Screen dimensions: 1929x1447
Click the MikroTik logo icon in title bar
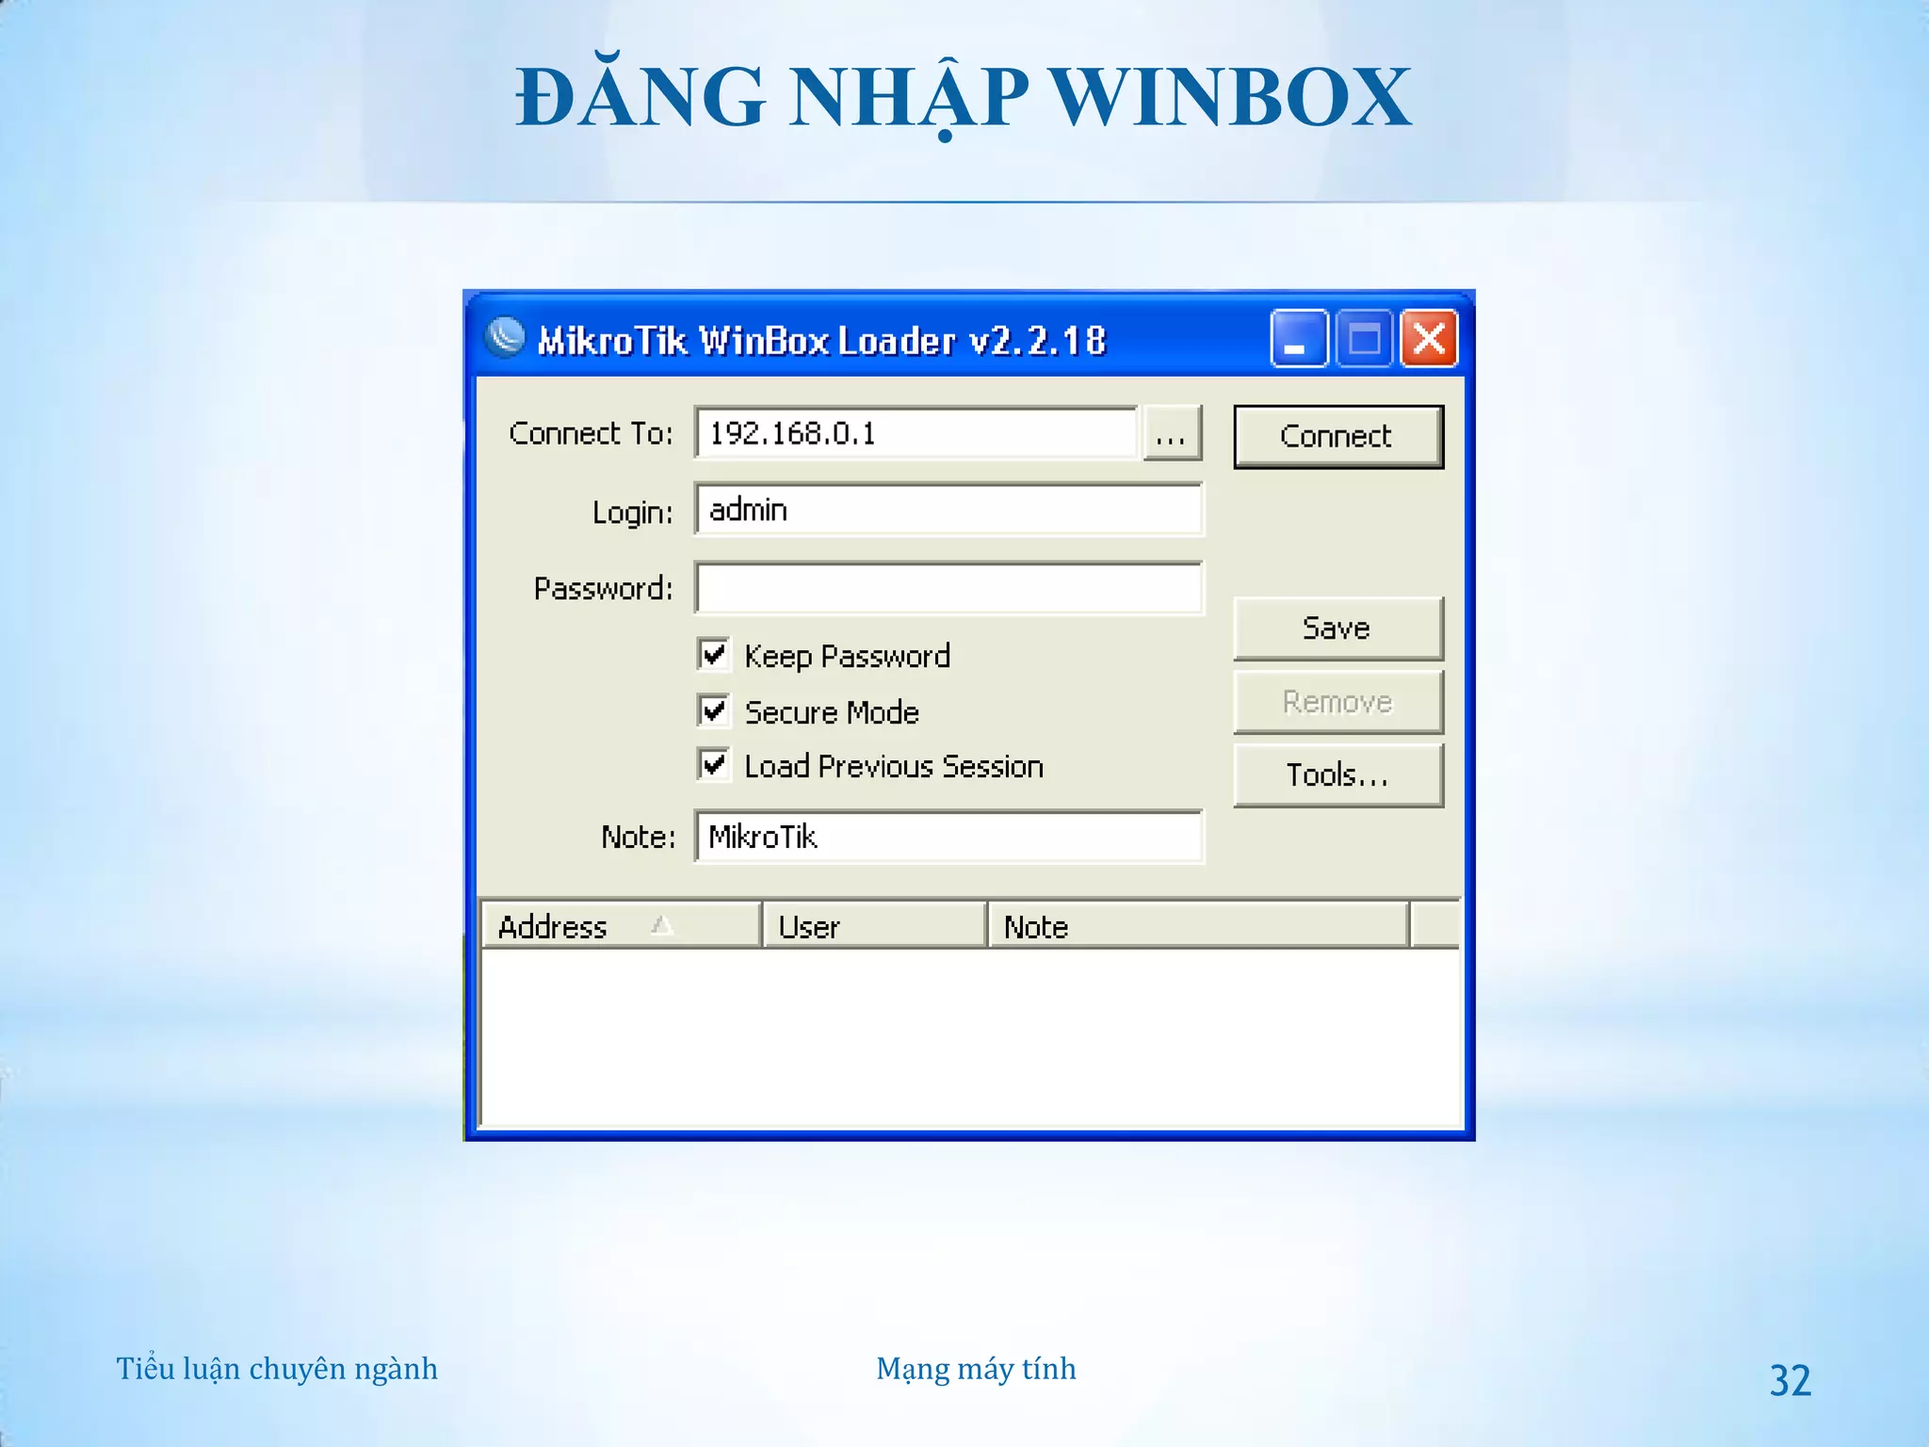click(506, 337)
